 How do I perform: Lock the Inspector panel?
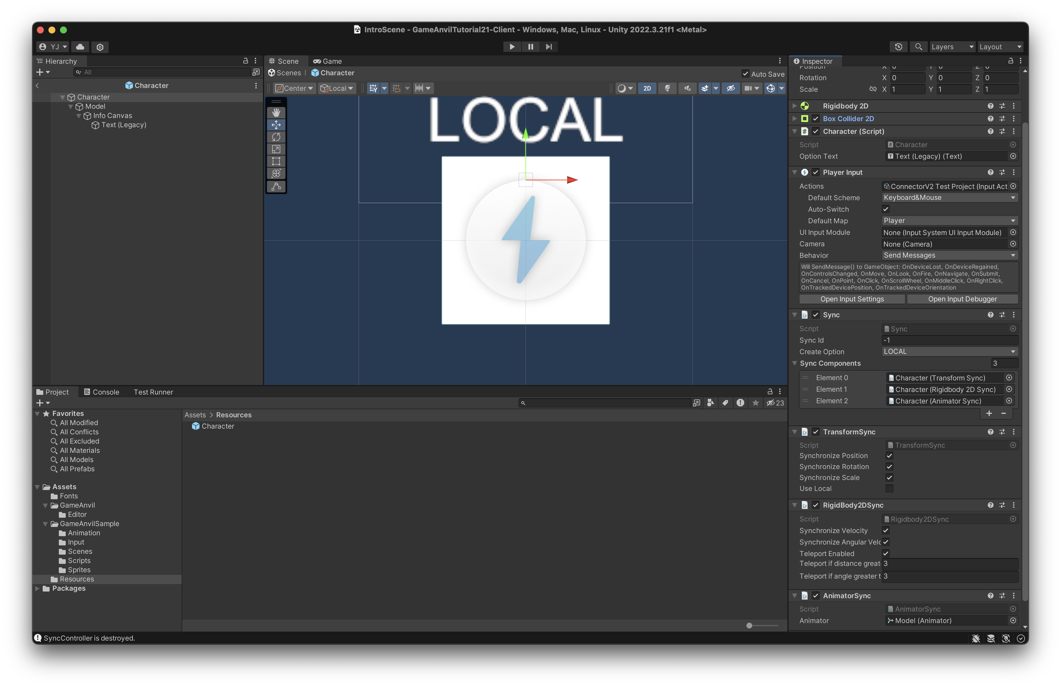[1011, 61]
